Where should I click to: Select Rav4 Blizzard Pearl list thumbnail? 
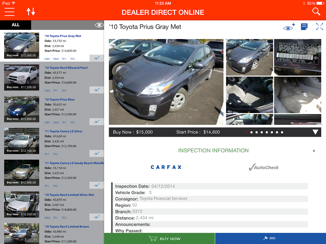(22, 77)
